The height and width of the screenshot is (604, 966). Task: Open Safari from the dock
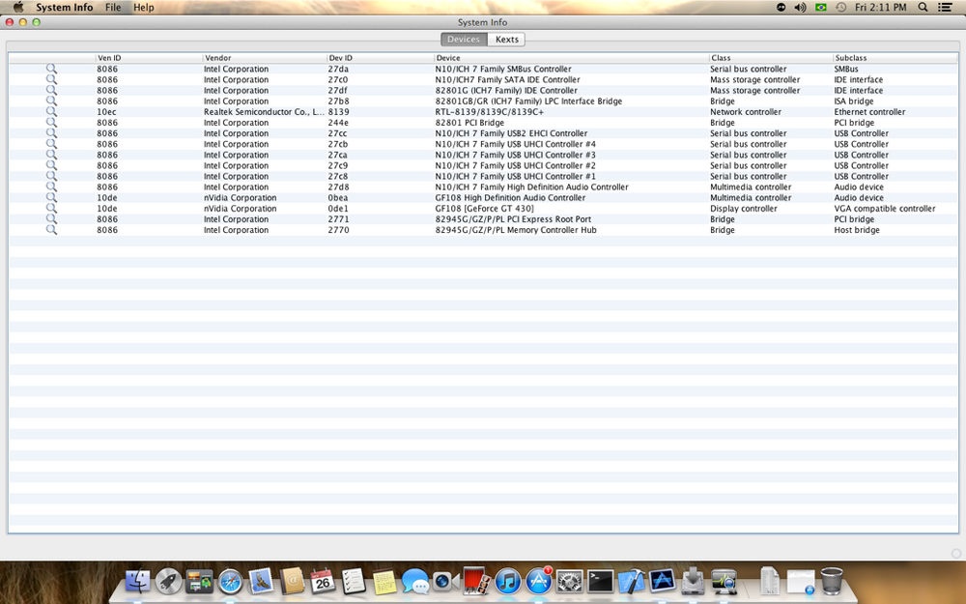[230, 581]
